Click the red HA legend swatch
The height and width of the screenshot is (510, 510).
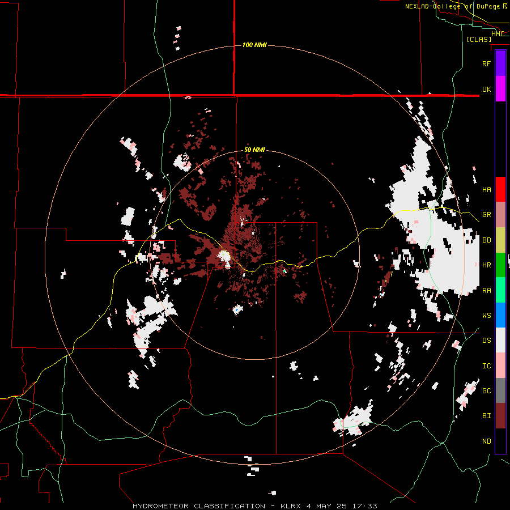pos(500,189)
